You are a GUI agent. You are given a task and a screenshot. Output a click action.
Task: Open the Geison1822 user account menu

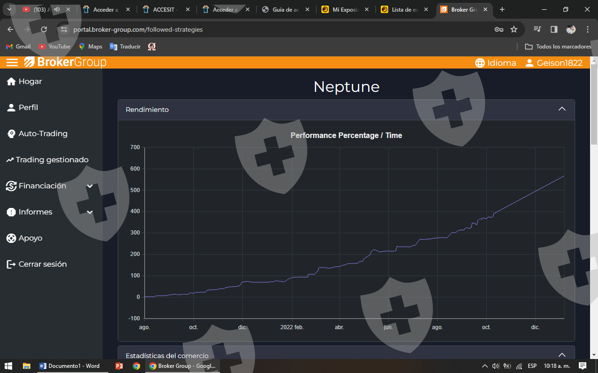pyautogui.click(x=554, y=63)
